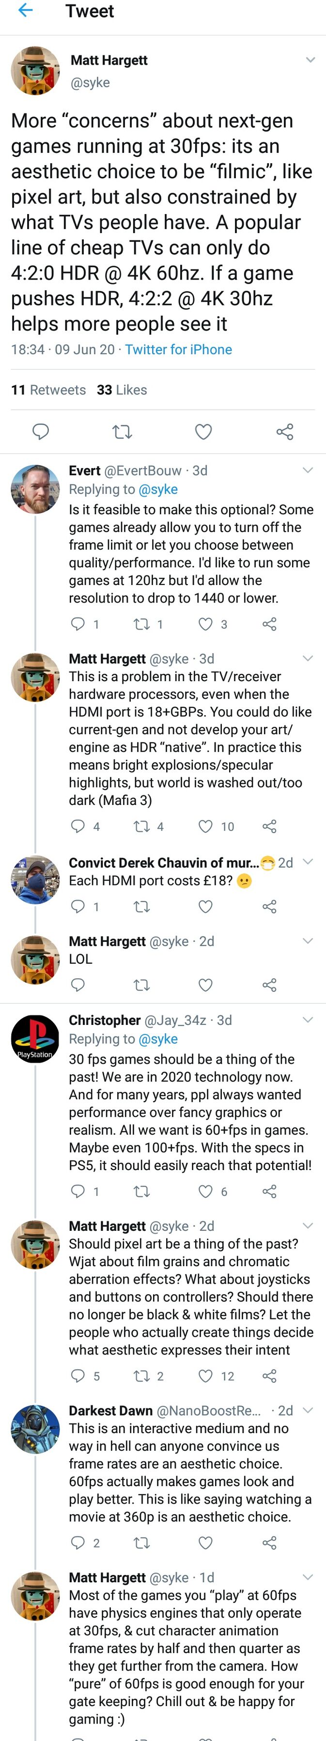The width and height of the screenshot is (326, 1741).
Task: Retweet Evert's reply about optional frame limit
Action: coord(142,624)
